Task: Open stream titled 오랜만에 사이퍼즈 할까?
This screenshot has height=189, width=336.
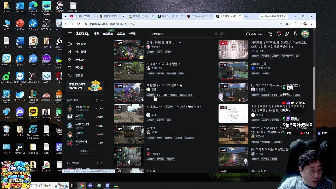Action: (x=164, y=85)
